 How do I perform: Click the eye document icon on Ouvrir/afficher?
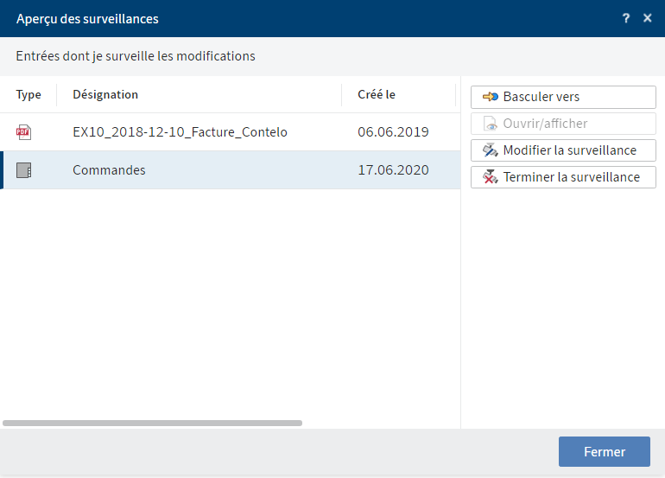(x=491, y=124)
